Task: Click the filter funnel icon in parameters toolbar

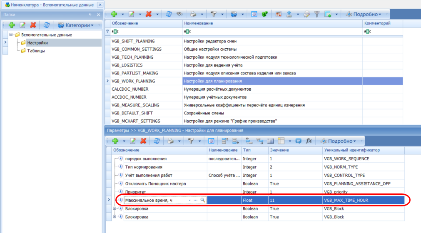Action: point(190,141)
